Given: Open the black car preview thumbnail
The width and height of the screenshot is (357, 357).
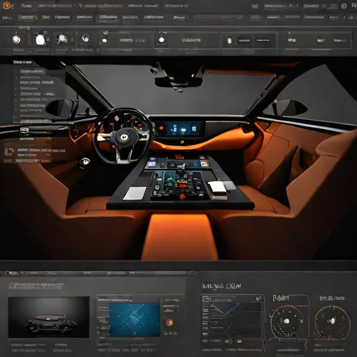Looking at the screenshot, I should tap(49, 317).
